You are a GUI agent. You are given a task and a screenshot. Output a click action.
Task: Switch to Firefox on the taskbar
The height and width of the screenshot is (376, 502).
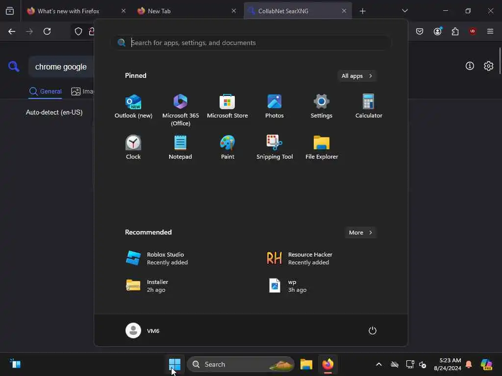(328, 364)
